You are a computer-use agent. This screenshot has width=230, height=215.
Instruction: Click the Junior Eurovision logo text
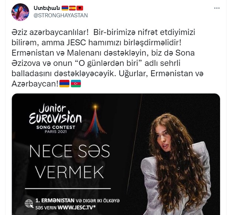(x=55, y=114)
